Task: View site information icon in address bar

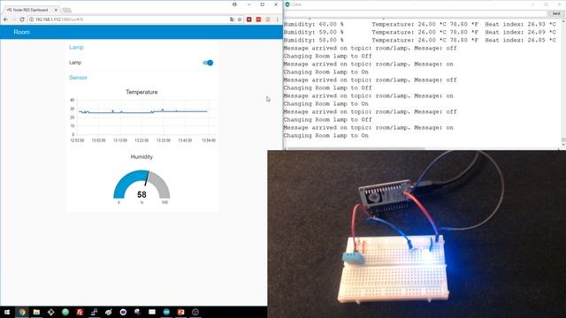Action: click(x=32, y=19)
